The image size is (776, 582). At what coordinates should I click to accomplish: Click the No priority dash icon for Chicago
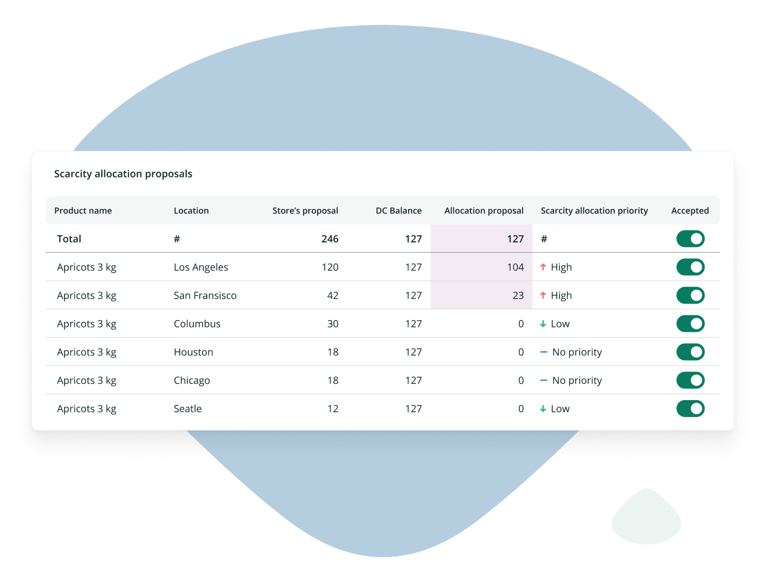(x=544, y=381)
